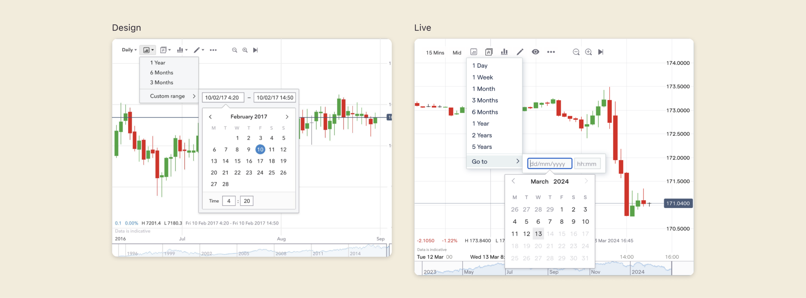806x298 pixels.
Task: Select 6 Months in Live menu
Action: pyautogui.click(x=494, y=112)
